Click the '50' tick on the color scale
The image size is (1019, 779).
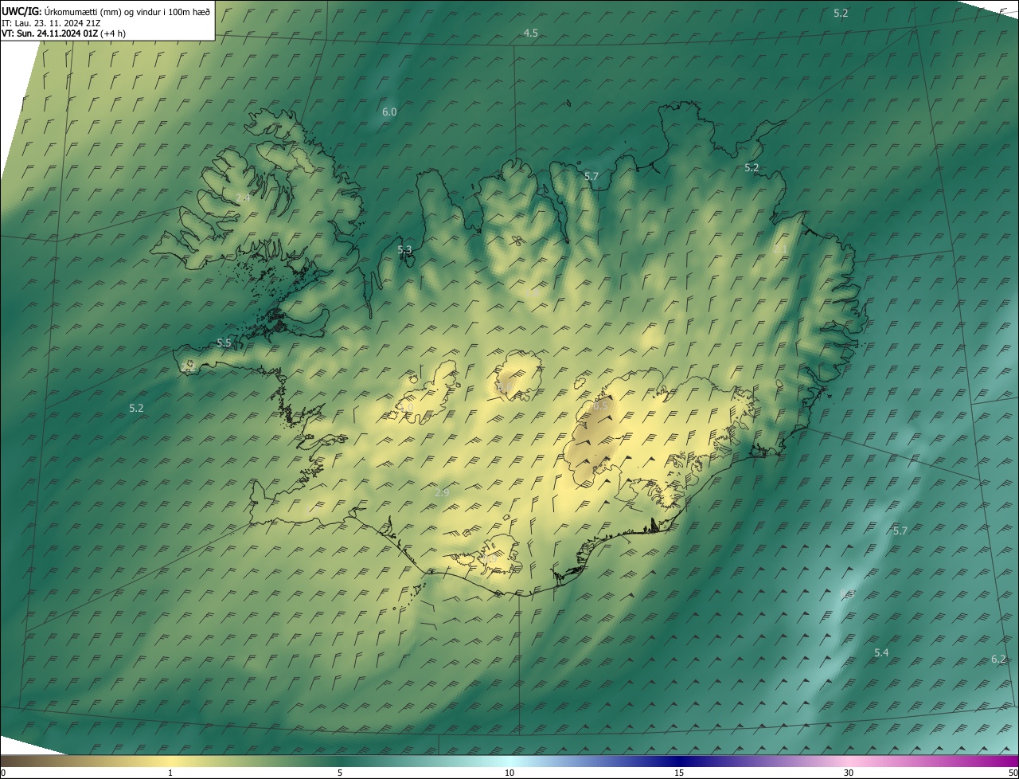pyautogui.click(x=1013, y=773)
